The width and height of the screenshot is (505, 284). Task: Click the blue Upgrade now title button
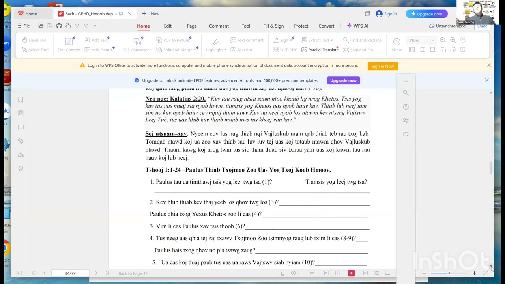click(426, 14)
